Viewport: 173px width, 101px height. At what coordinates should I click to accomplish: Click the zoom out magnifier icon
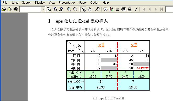(x=75, y=9)
